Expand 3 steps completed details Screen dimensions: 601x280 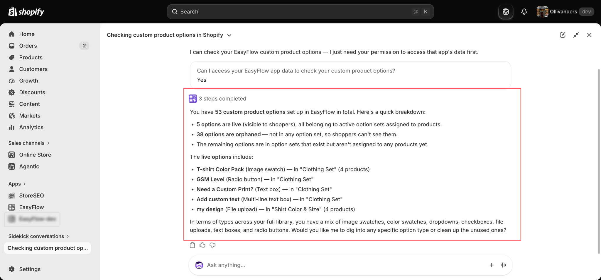[x=217, y=99]
